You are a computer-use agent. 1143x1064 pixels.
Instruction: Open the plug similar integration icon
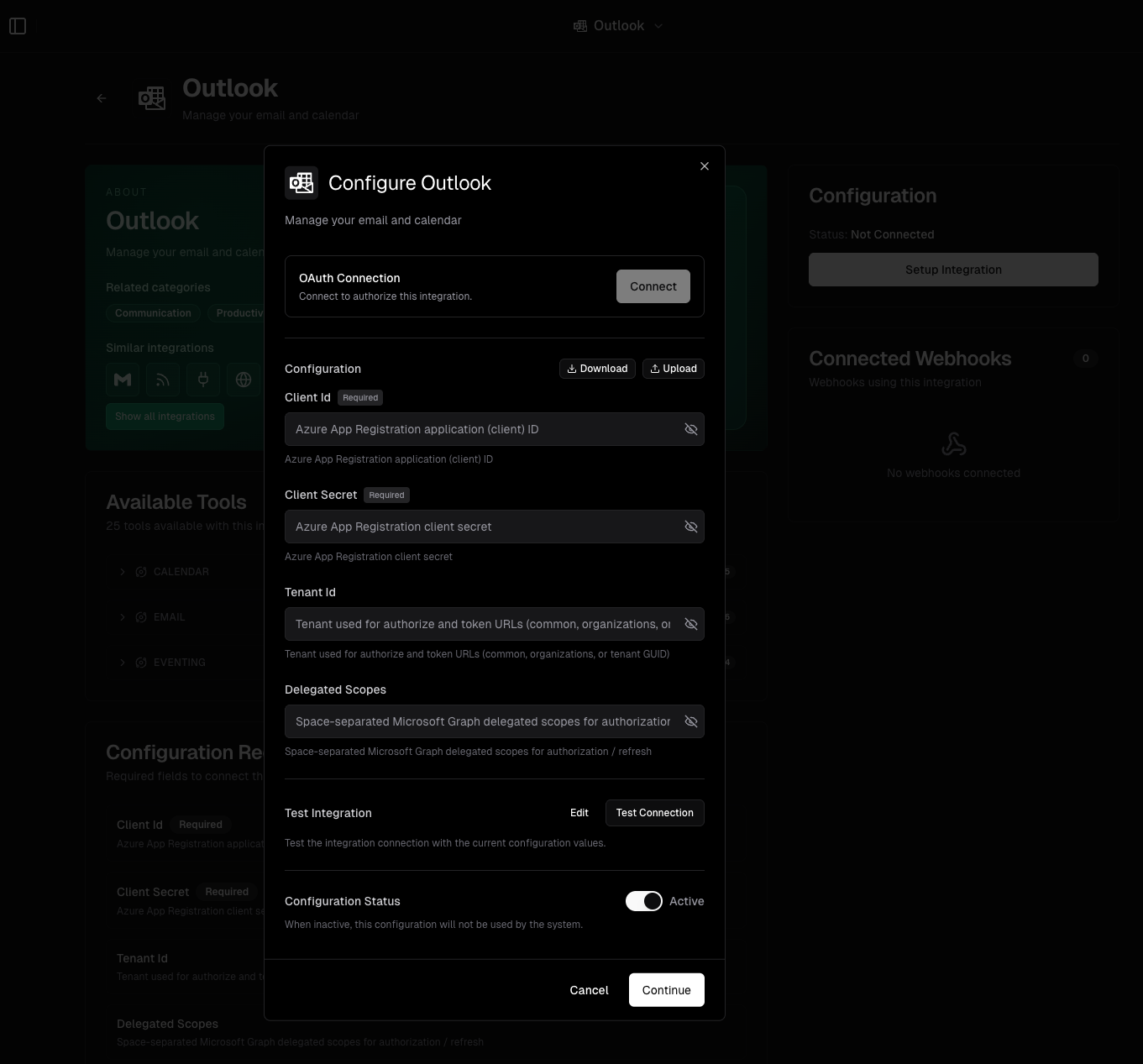coord(203,380)
